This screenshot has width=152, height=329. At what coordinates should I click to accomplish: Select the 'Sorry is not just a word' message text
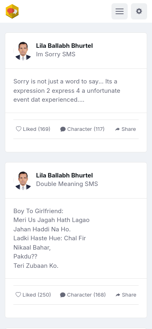[x=67, y=90]
